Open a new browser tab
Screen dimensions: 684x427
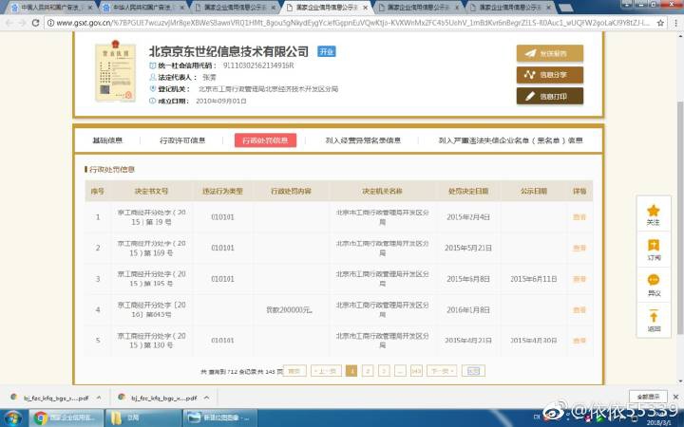[566, 8]
